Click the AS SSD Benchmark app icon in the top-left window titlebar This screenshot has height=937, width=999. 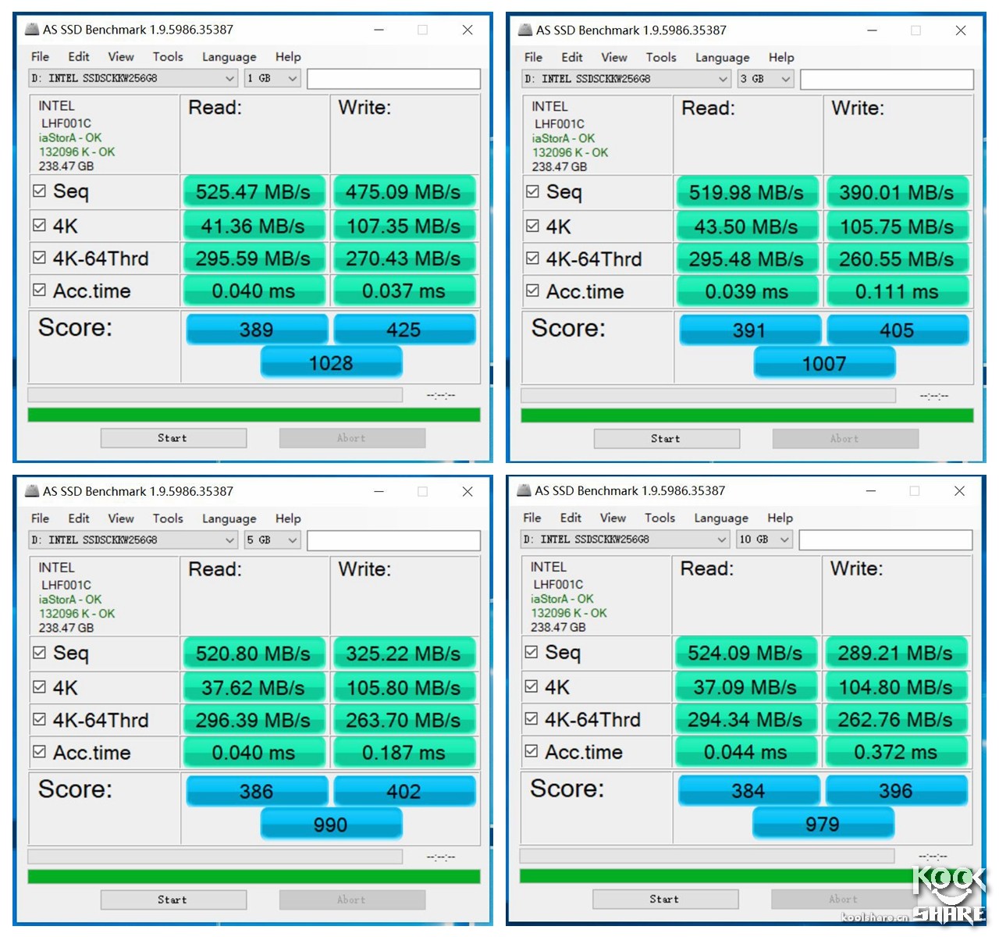click(x=32, y=29)
